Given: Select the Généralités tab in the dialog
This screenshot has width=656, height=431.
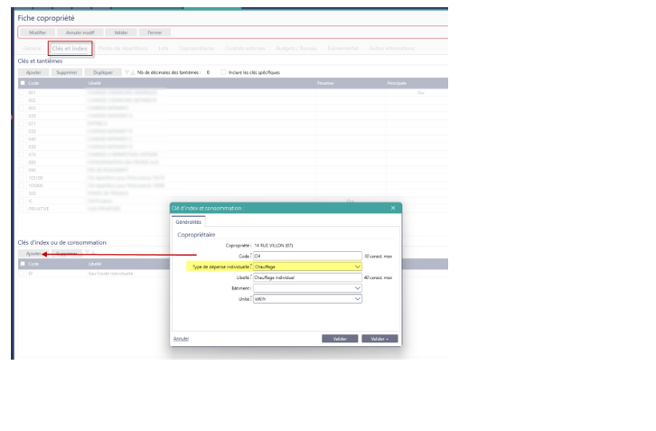Looking at the screenshot, I should coord(190,221).
